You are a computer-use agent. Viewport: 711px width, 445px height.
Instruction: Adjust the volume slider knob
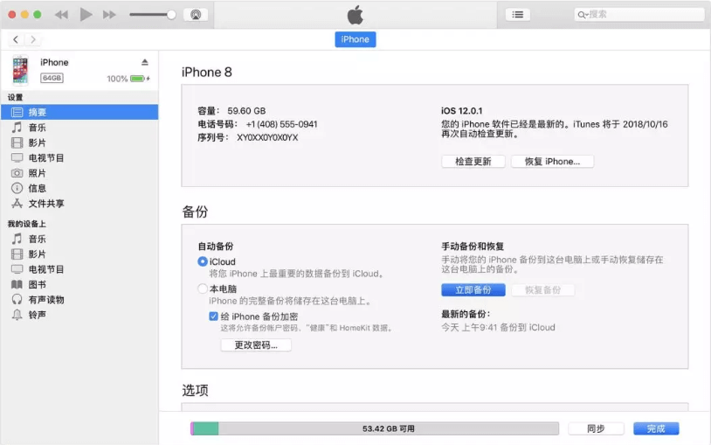171,15
